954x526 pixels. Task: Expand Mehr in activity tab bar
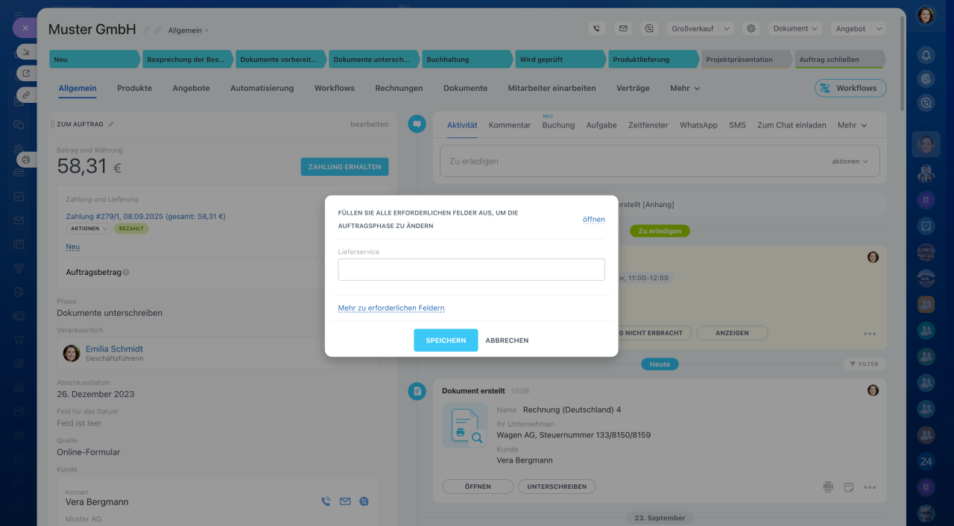852,125
